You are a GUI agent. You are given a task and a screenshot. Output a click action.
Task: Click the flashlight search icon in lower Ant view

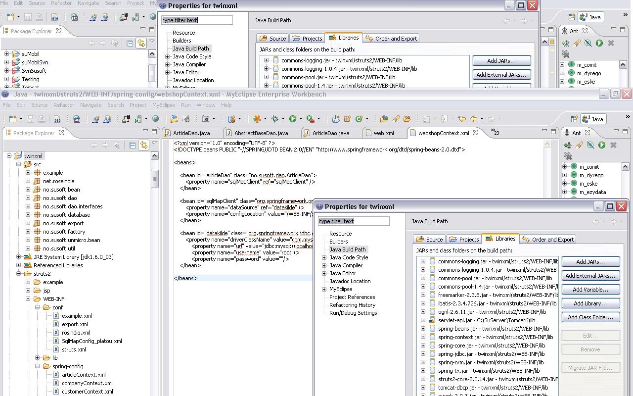click(579, 145)
